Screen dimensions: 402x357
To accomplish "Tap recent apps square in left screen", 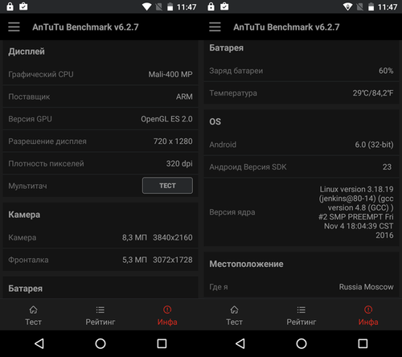I will tap(162, 343).
